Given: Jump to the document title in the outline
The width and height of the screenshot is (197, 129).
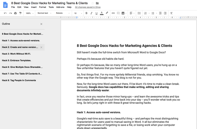Looking at the screenshot, I should 23,34.
